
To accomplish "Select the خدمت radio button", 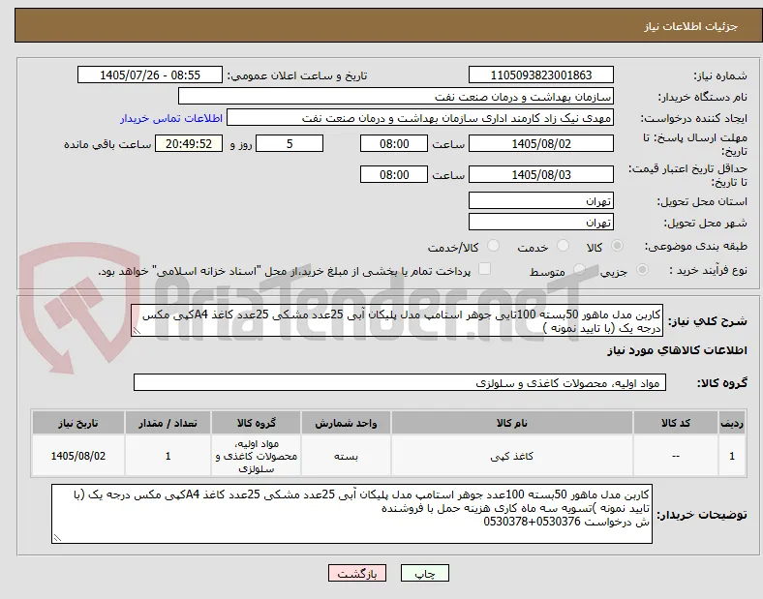I will pyautogui.click(x=563, y=246).
